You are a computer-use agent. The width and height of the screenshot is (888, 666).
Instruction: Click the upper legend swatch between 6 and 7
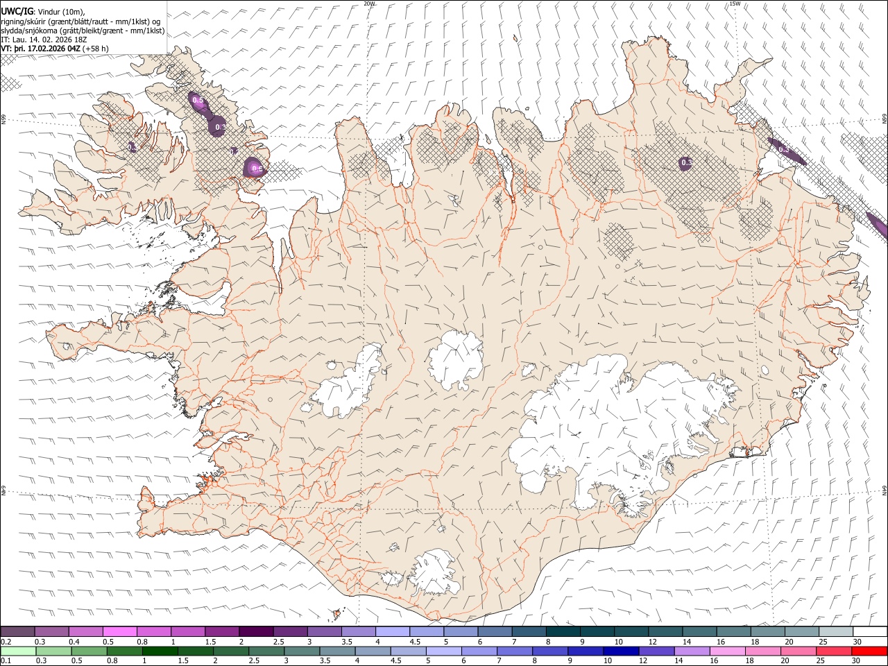pyautogui.click(x=495, y=631)
